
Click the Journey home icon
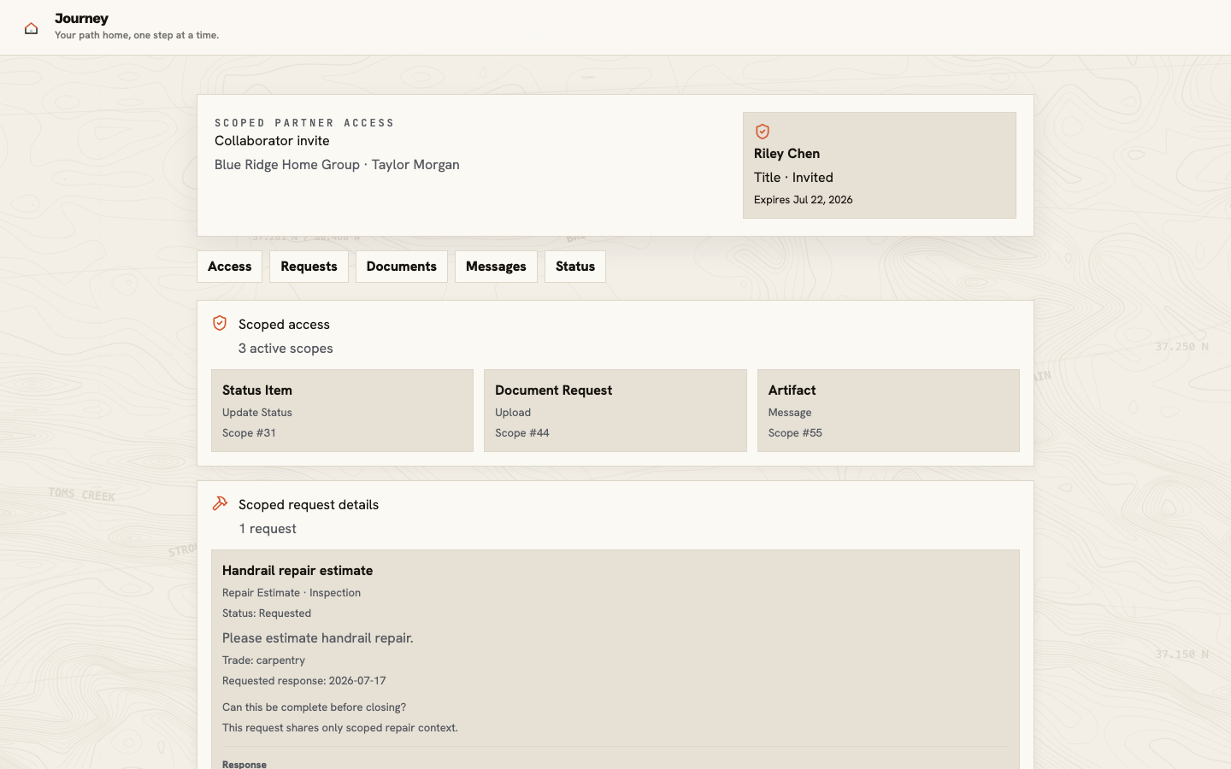tap(31, 28)
